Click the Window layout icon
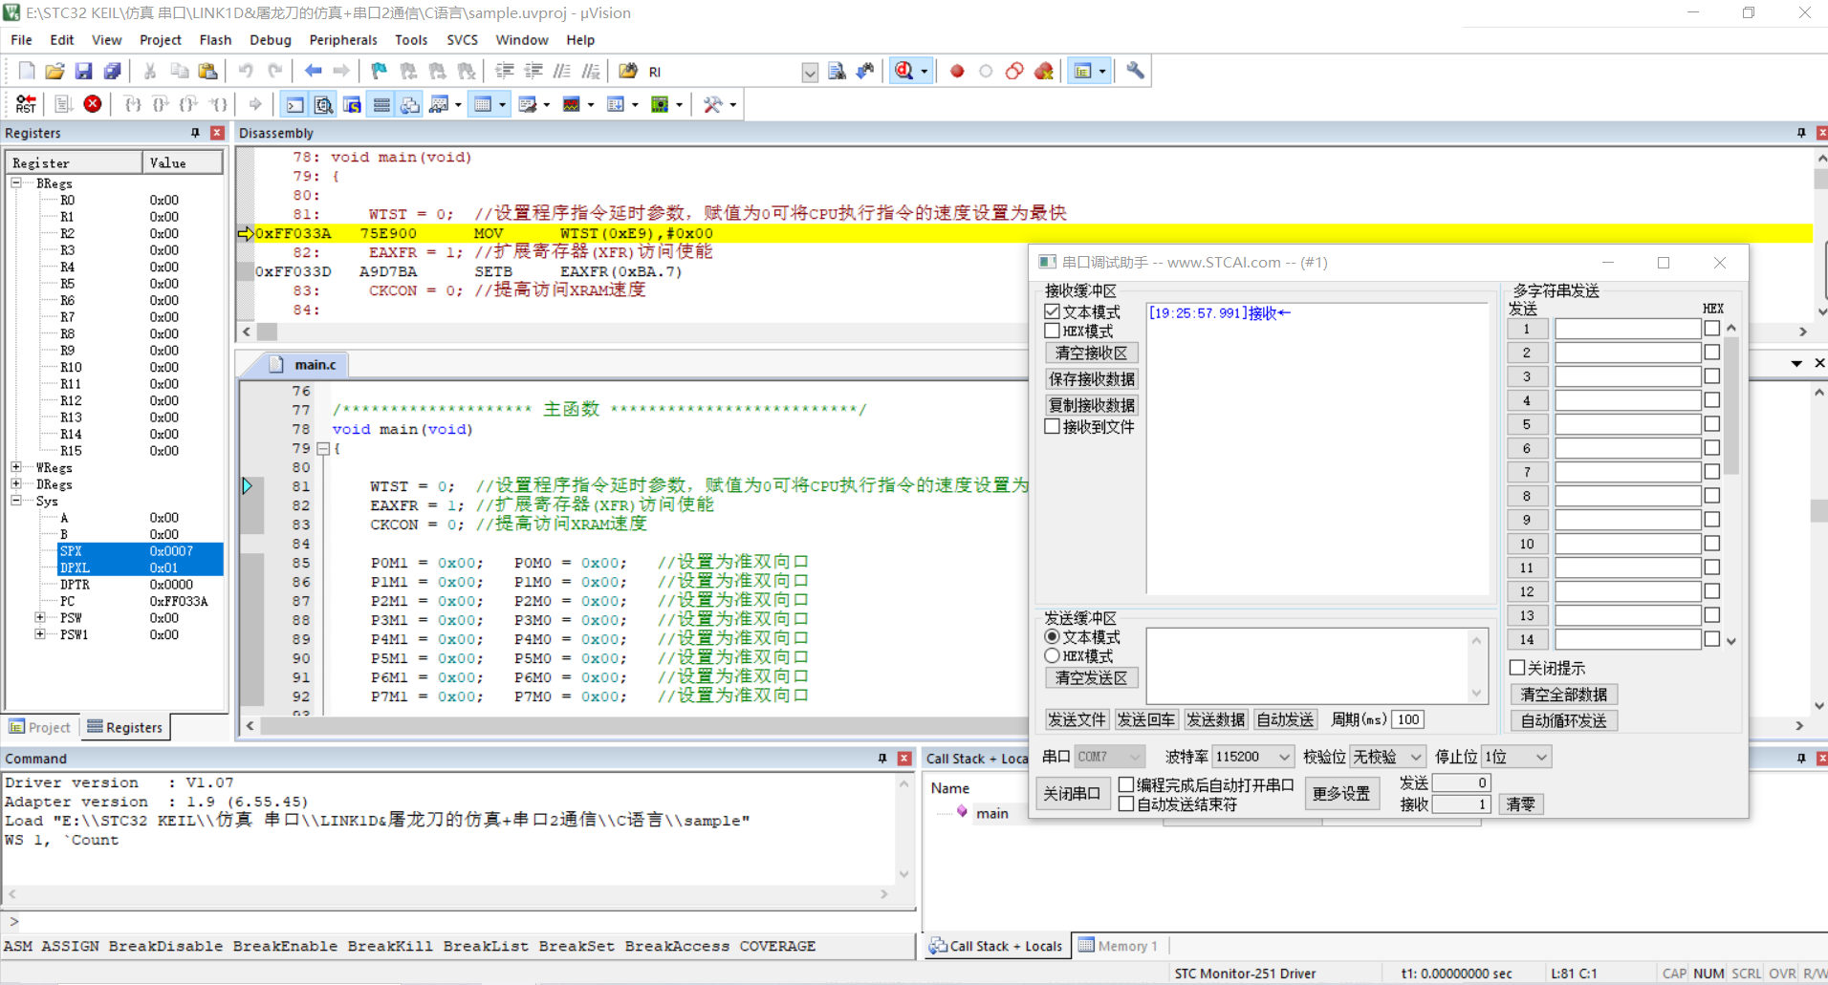Image resolution: width=1828 pixels, height=985 pixels. pos(1083,71)
